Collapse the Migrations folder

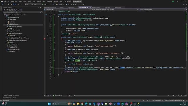point(6,35)
